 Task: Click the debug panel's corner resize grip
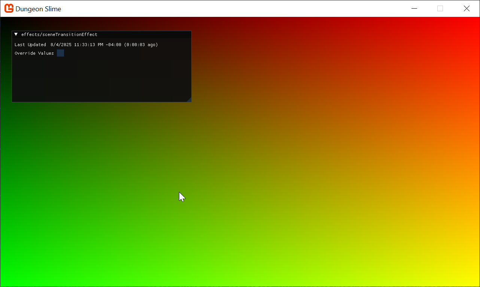click(x=189, y=99)
